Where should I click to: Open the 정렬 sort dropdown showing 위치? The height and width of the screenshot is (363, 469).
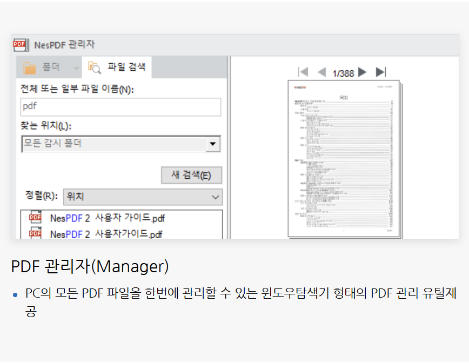click(143, 197)
